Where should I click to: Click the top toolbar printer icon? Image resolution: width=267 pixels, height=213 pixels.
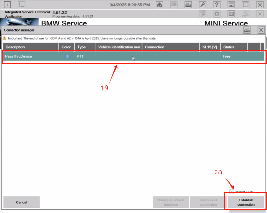click(x=188, y=5)
